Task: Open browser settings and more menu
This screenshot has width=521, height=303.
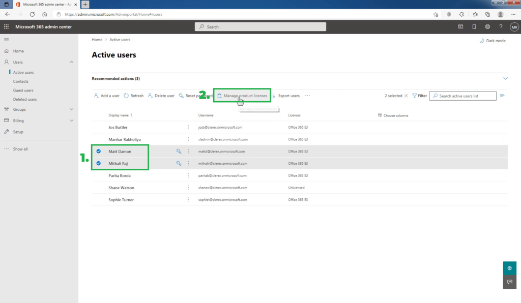Action: pos(513,14)
